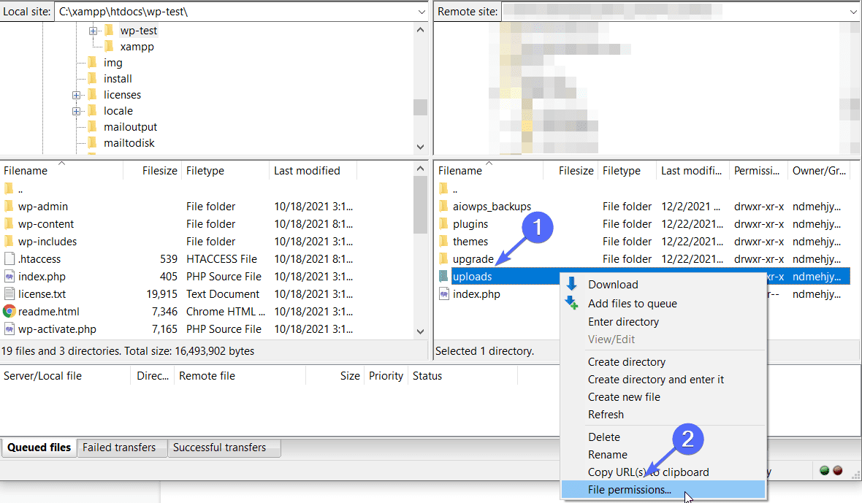862x503 pixels.
Task: Open the Local site path dropdown
Action: (x=422, y=11)
